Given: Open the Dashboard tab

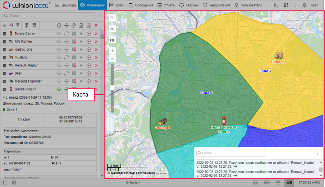Looking at the screenshot, I should pyautogui.click(x=66, y=5).
